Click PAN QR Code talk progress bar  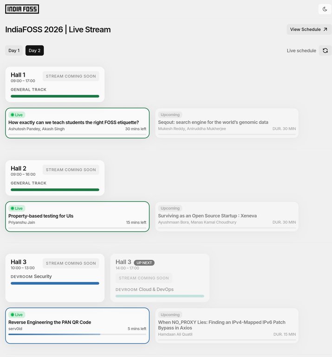(x=78, y=335)
